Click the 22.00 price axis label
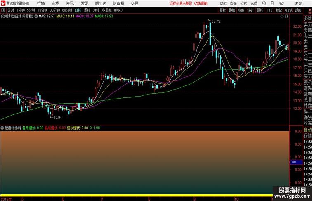This screenshot has height=201, width=312. pyautogui.click(x=297, y=26)
